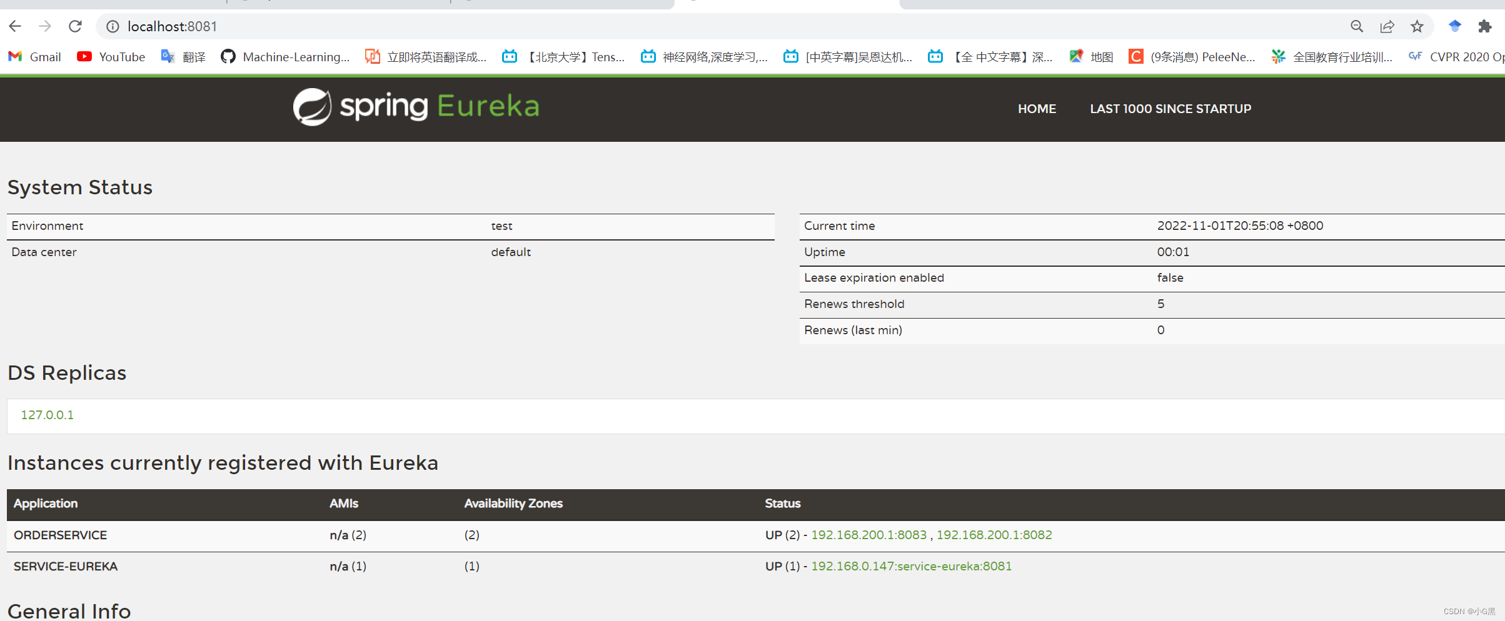Click the Status column header

[x=783, y=503]
